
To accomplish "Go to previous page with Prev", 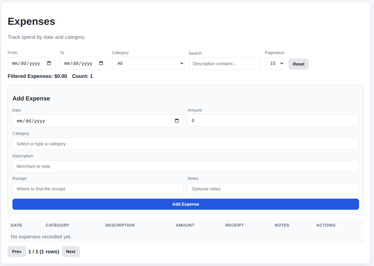I will pos(17,251).
